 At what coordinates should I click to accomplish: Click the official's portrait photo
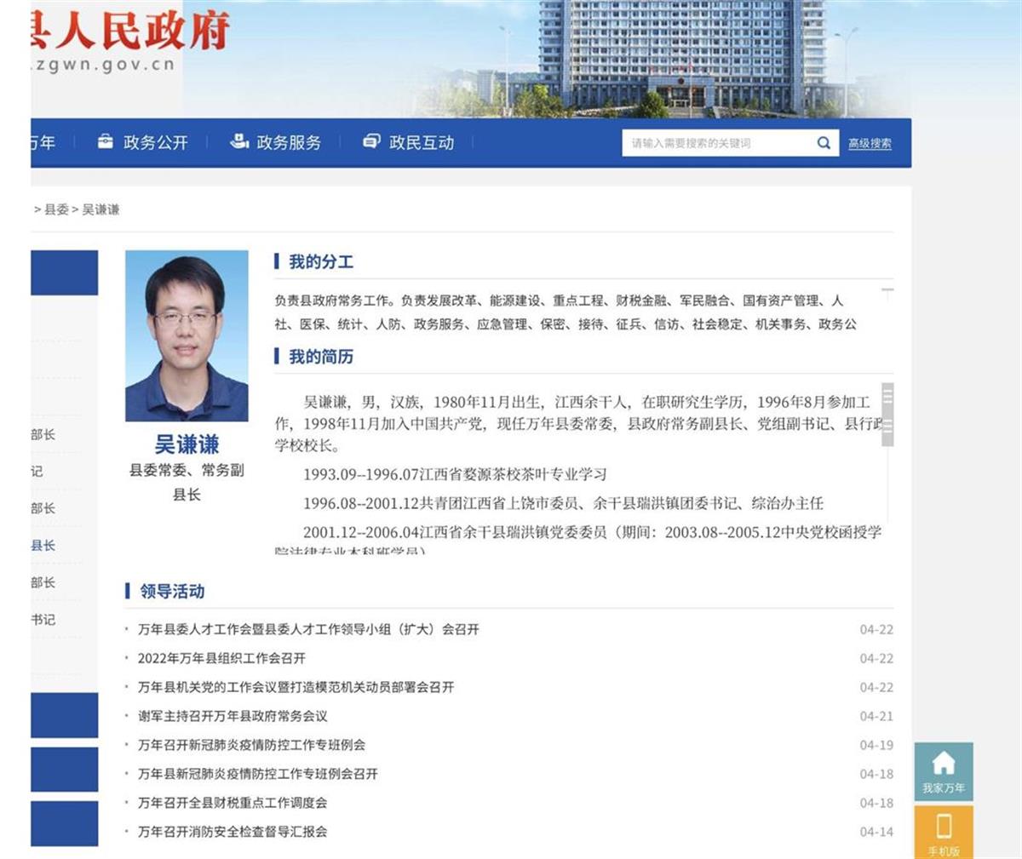coord(187,335)
